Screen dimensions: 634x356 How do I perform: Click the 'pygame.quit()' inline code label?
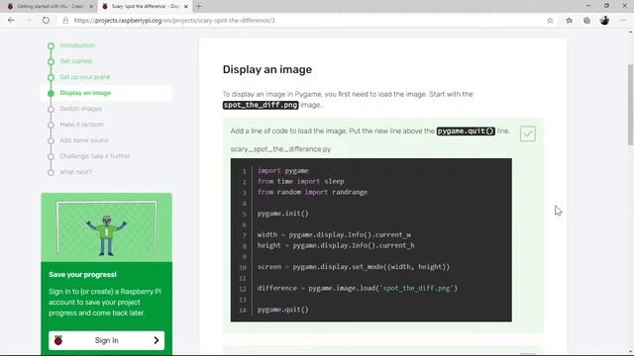(x=466, y=131)
